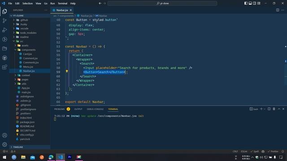This screenshot has height=161, width=287.
Task: Open the Run and Debug view
Action: click(x=4, y=30)
